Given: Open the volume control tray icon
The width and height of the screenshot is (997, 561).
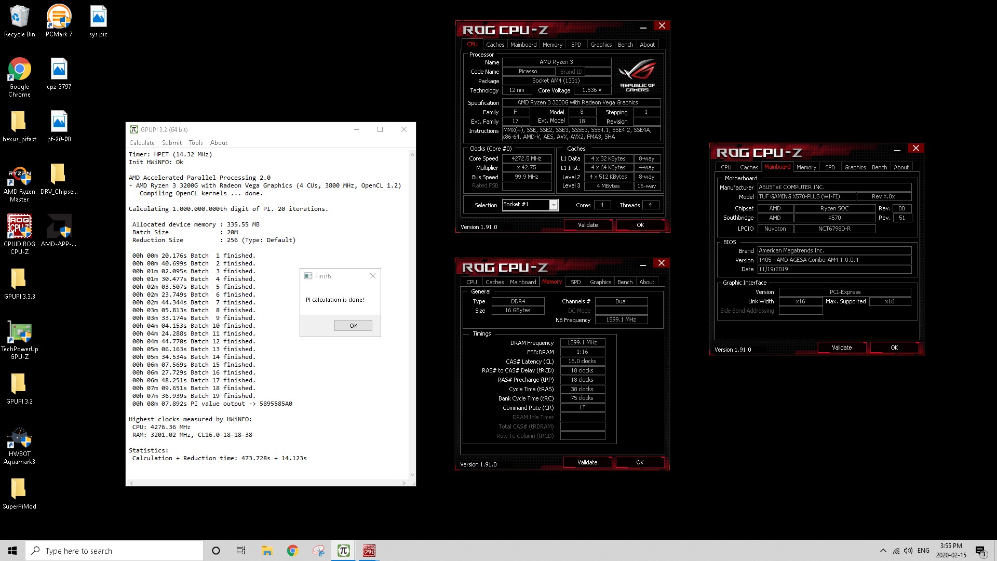Looking at the screenshot, I should (x=908, y=551).
